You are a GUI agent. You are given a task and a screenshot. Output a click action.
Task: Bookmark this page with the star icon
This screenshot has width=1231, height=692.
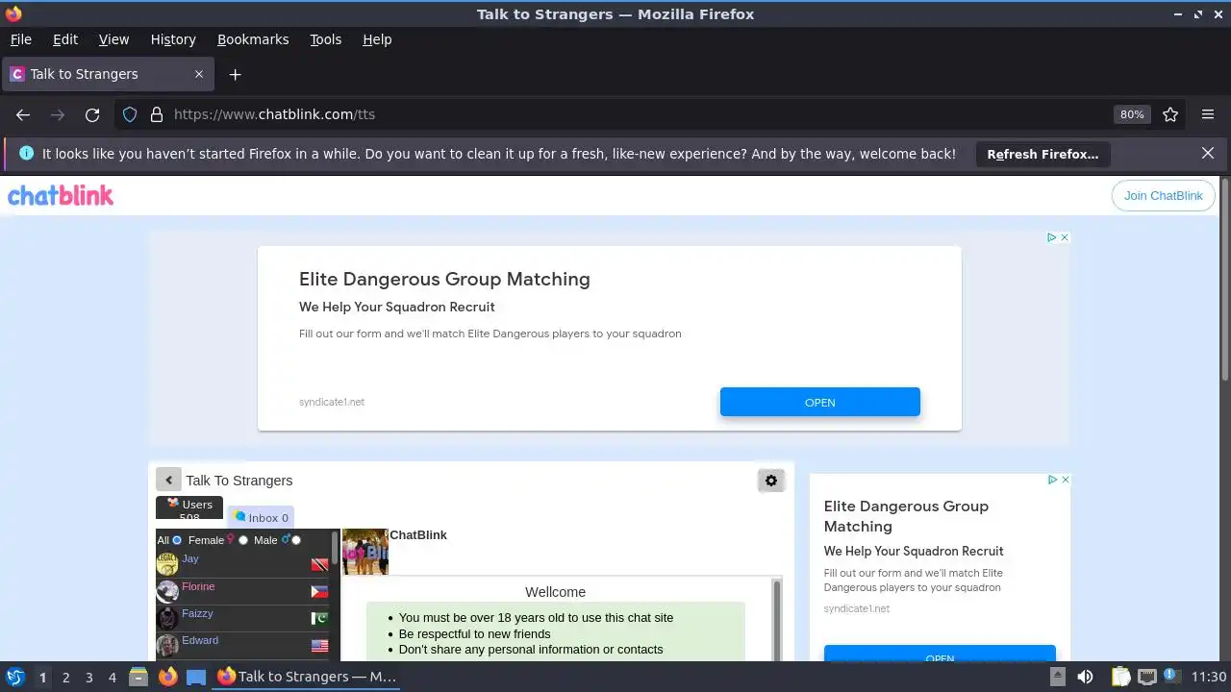[1170, 114]
